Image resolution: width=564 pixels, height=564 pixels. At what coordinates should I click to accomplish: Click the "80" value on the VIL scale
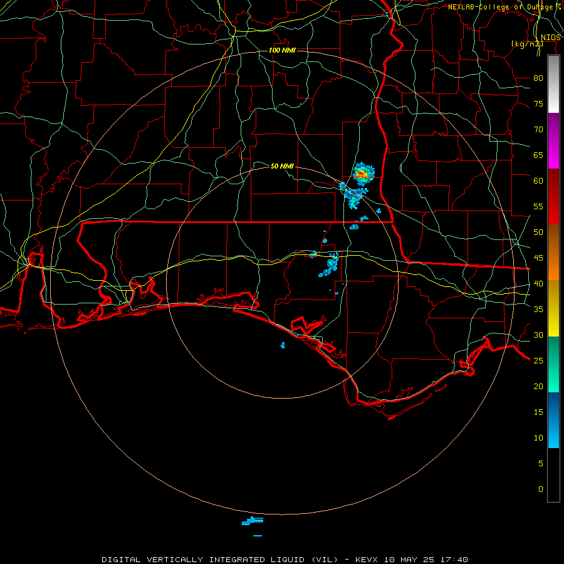538,78
